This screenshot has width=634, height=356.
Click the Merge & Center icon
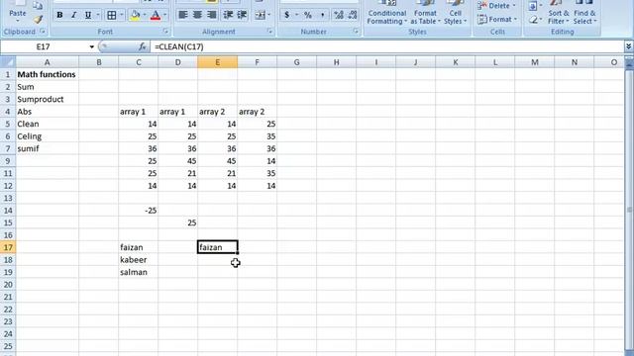(260, 16)
